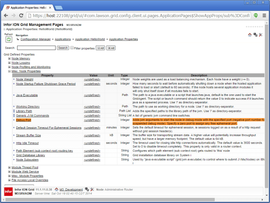Click the green Refresh icon
The width and height of the screenshot is (270, 203).
[x=8, y=39]
